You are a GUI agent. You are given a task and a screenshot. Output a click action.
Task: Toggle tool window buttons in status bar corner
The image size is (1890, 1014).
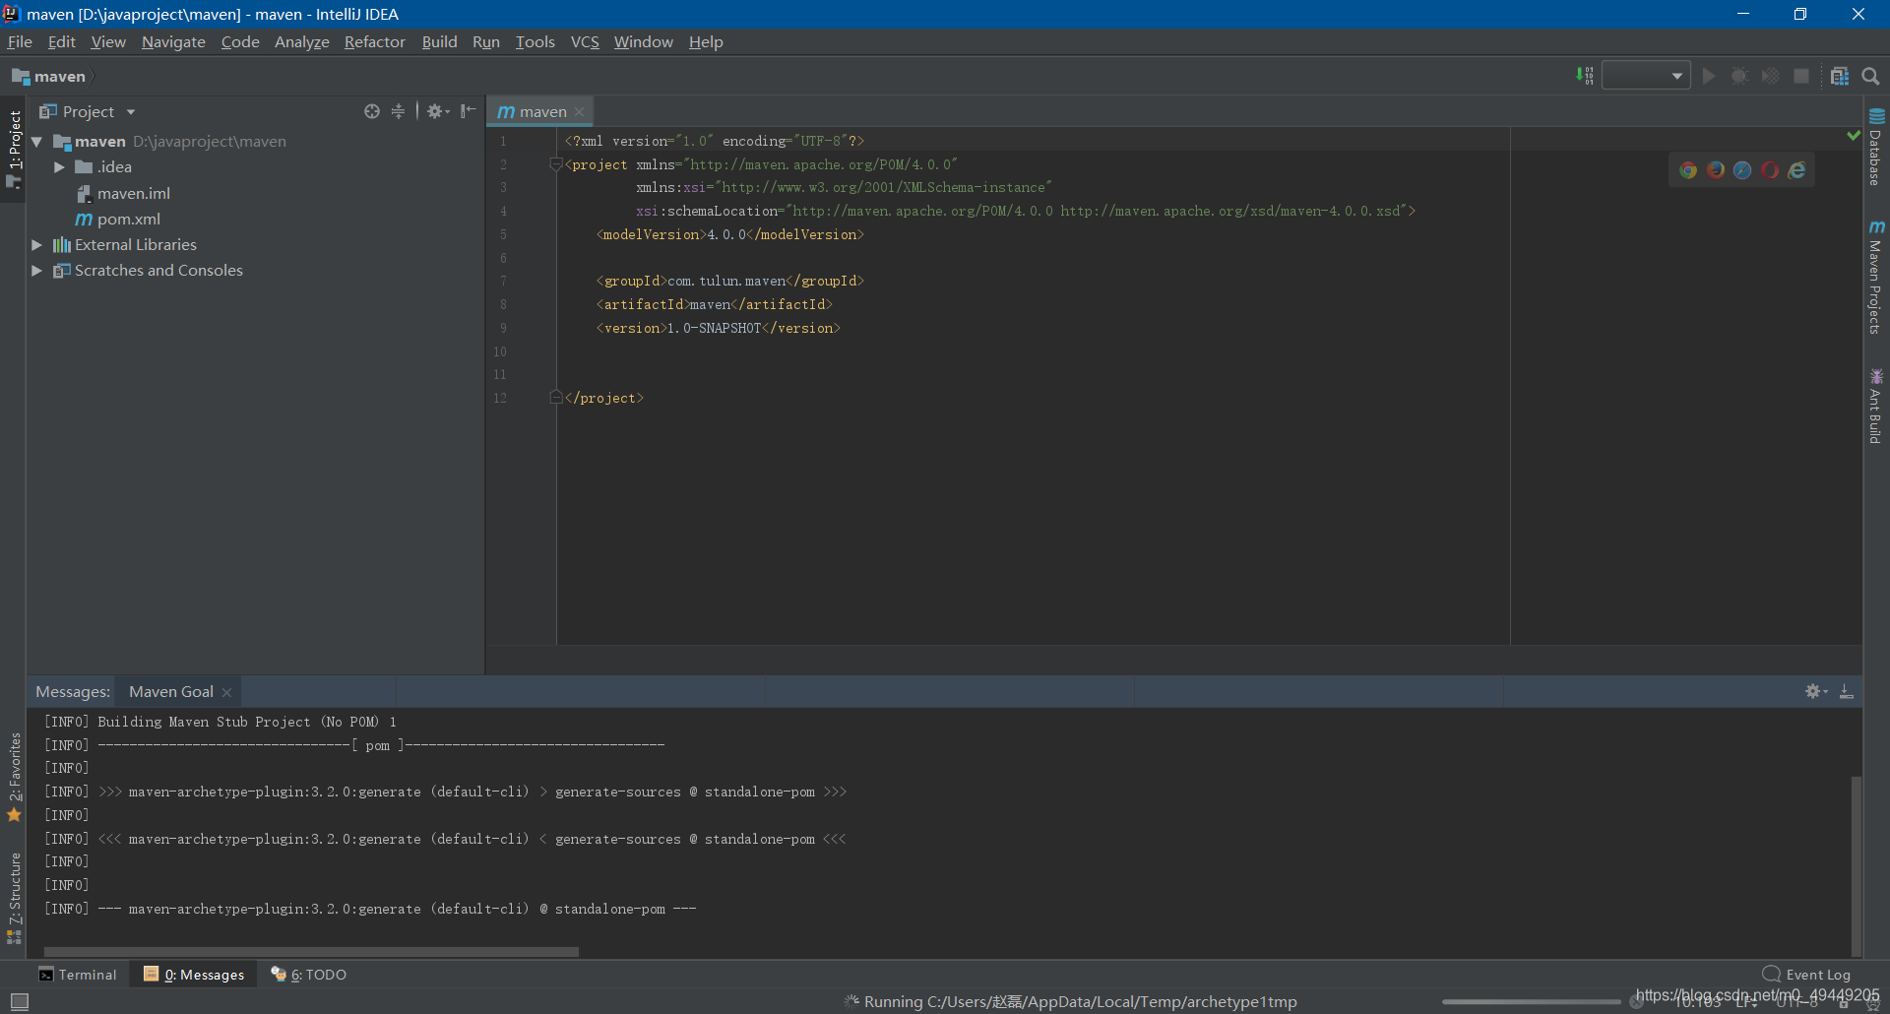[x=19, y=1001]
